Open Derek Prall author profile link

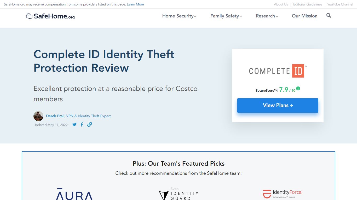tap(55, 116)
